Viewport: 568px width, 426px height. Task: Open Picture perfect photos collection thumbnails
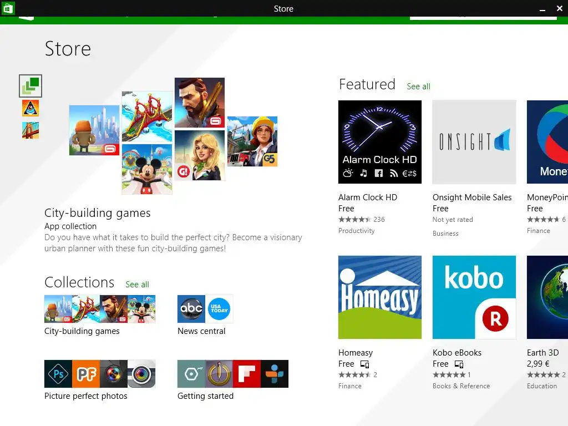[100, 374]
